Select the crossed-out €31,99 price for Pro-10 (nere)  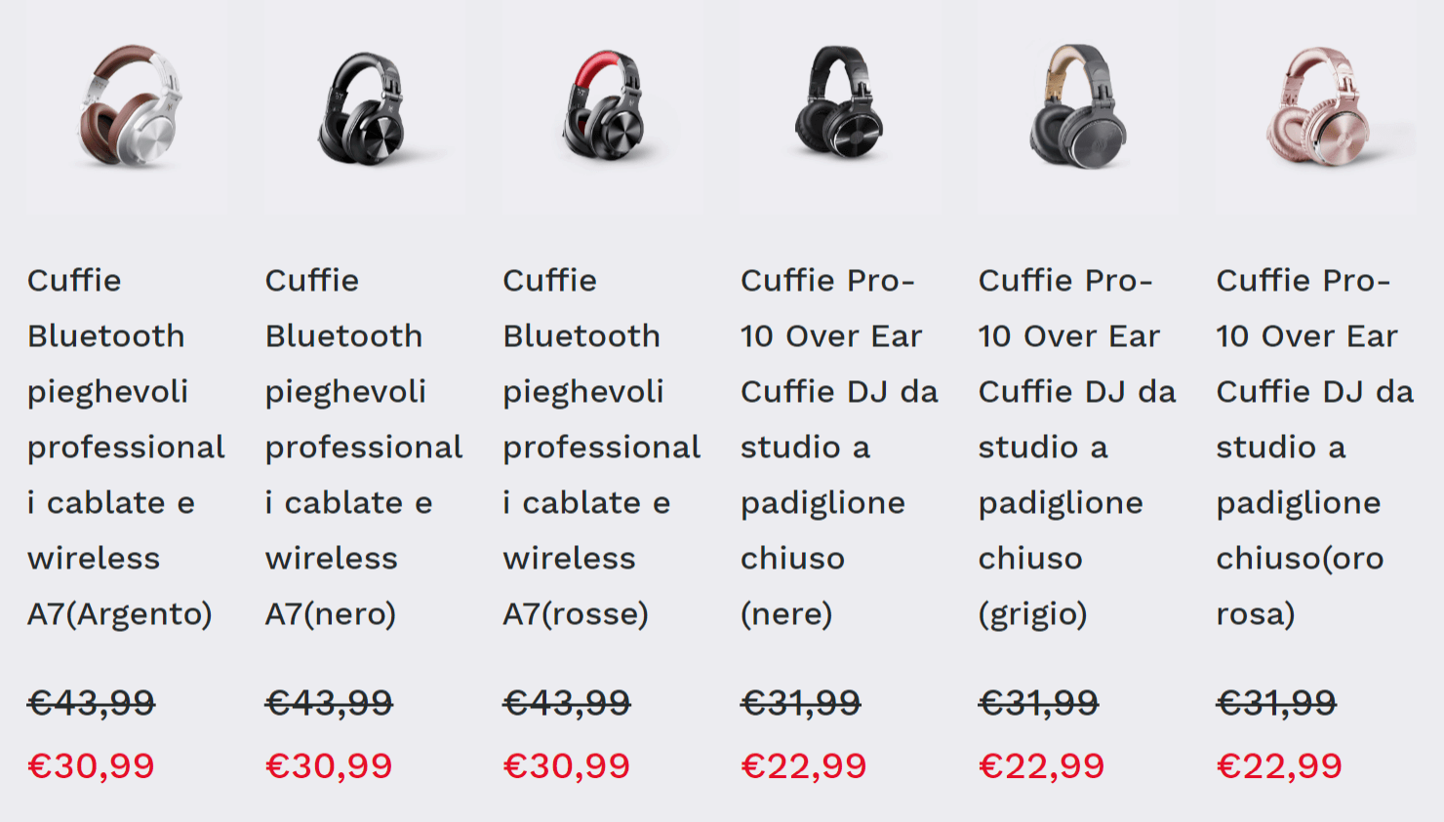[801, 703]
